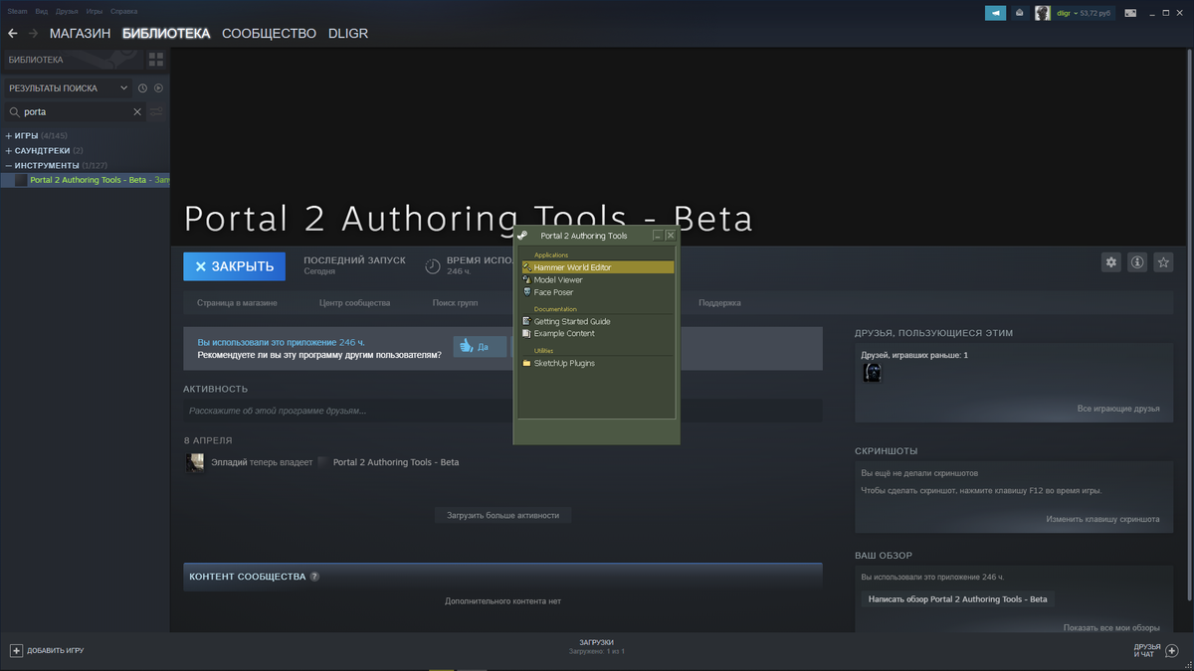
Task: Go to the 'Сообщество' tab
Action: (x=269, y=33)
